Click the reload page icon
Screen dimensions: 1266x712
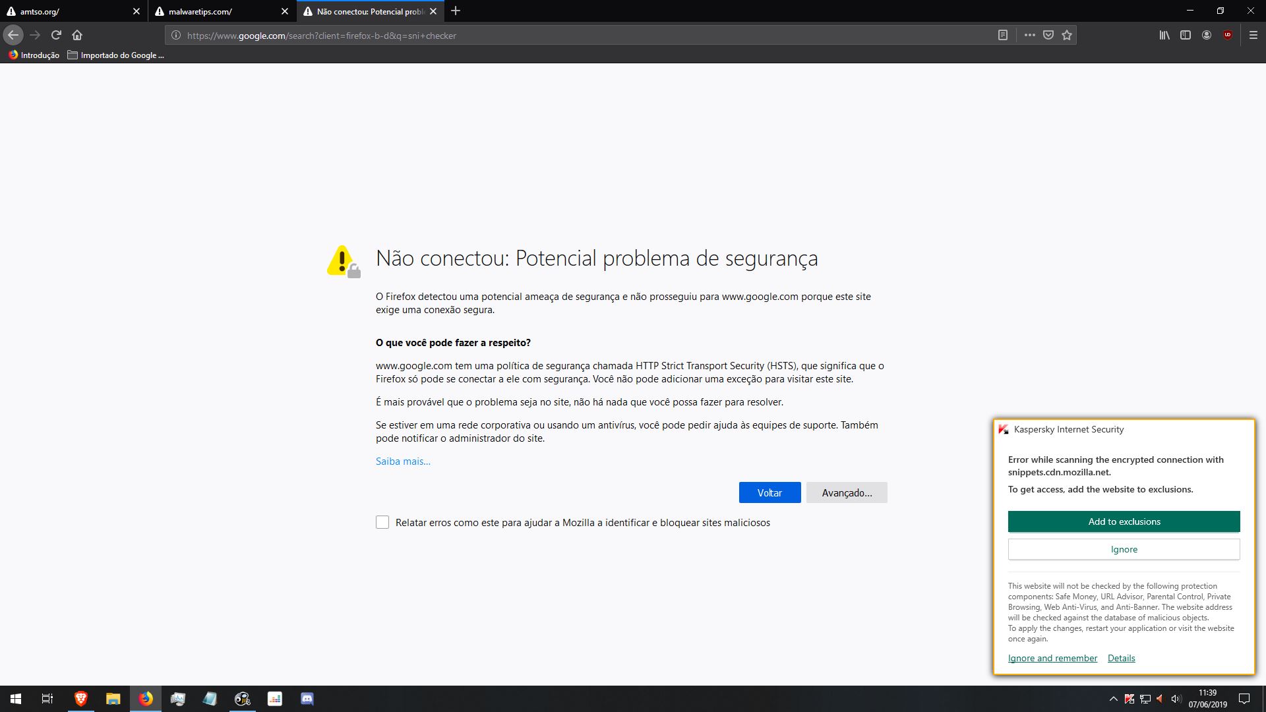click(56, 35)
